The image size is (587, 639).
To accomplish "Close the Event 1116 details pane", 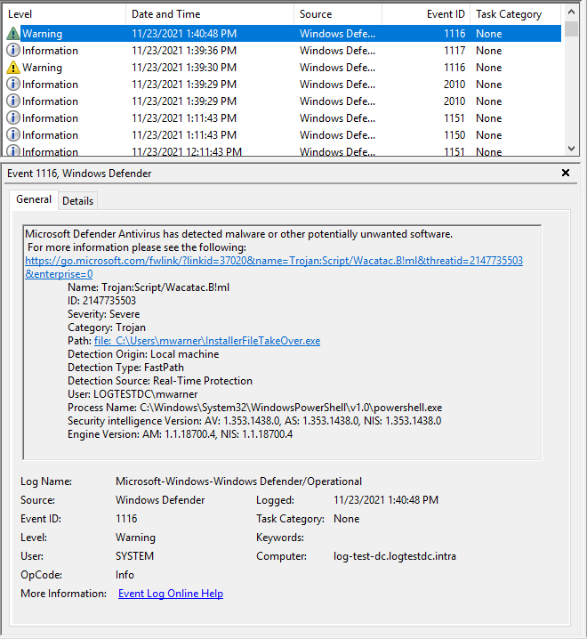I will [566, 173].
